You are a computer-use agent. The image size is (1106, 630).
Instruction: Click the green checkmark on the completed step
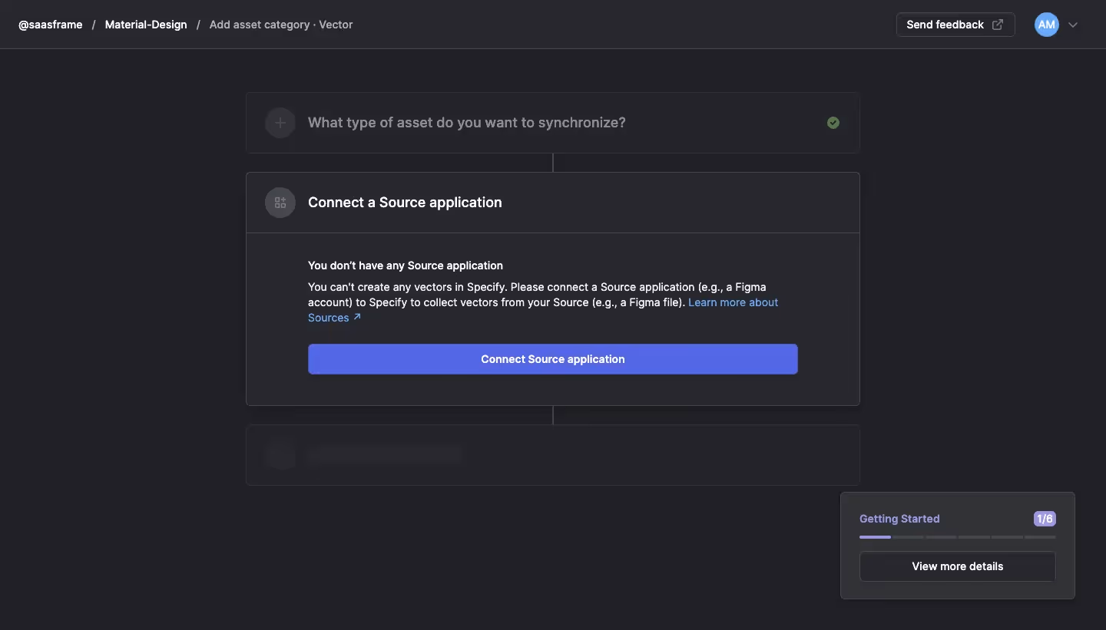coord(833,123)
